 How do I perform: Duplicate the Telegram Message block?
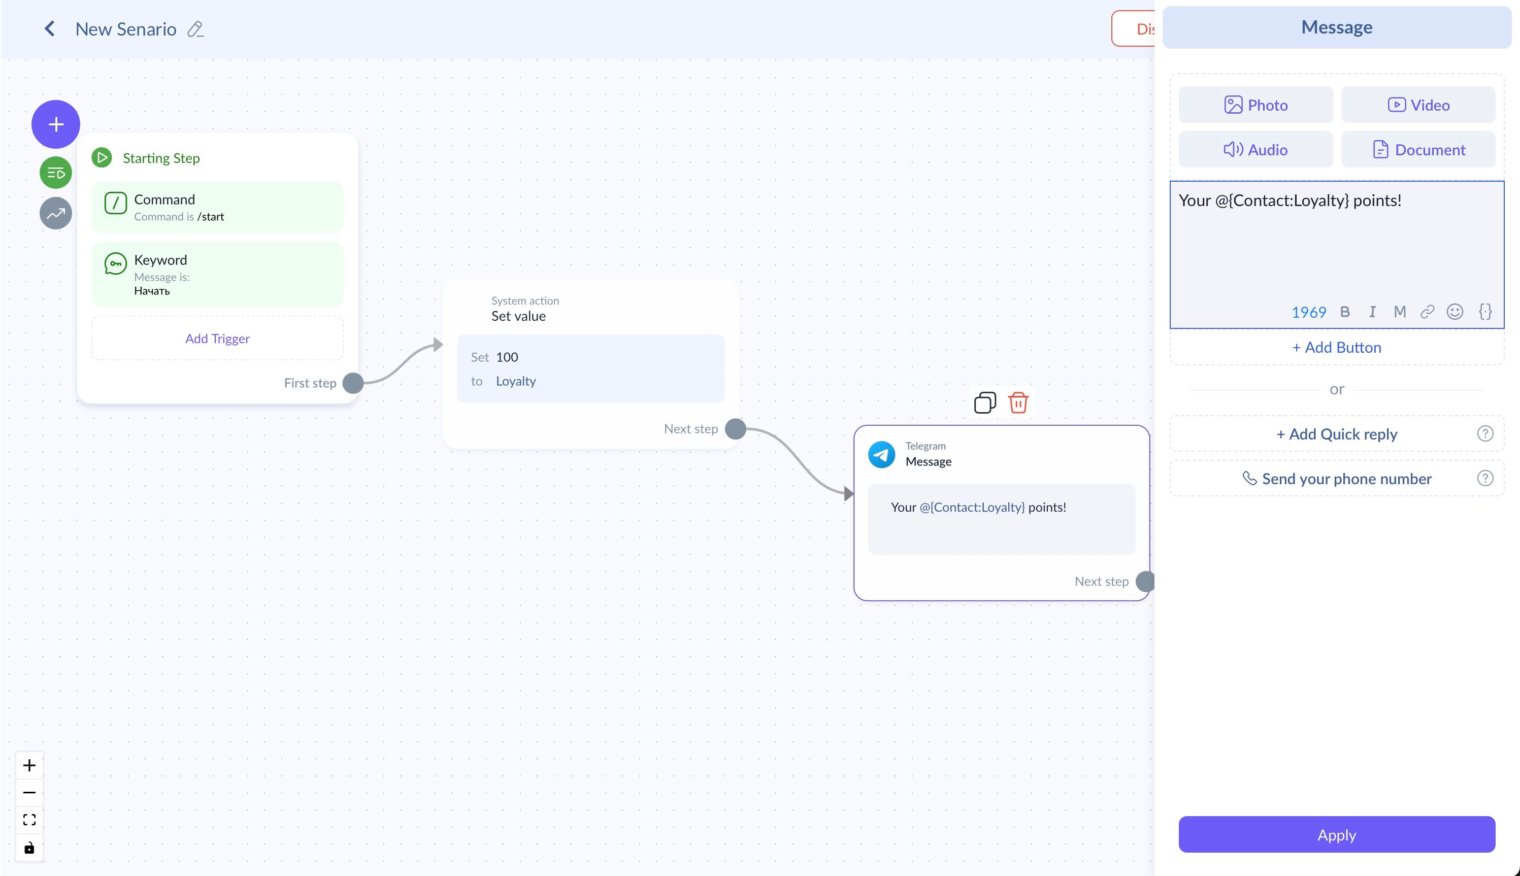[984, 402]
